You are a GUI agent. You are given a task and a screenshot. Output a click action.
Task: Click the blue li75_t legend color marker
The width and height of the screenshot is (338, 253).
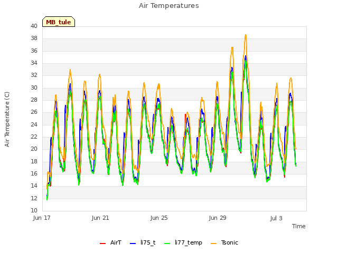coord(133,243)
